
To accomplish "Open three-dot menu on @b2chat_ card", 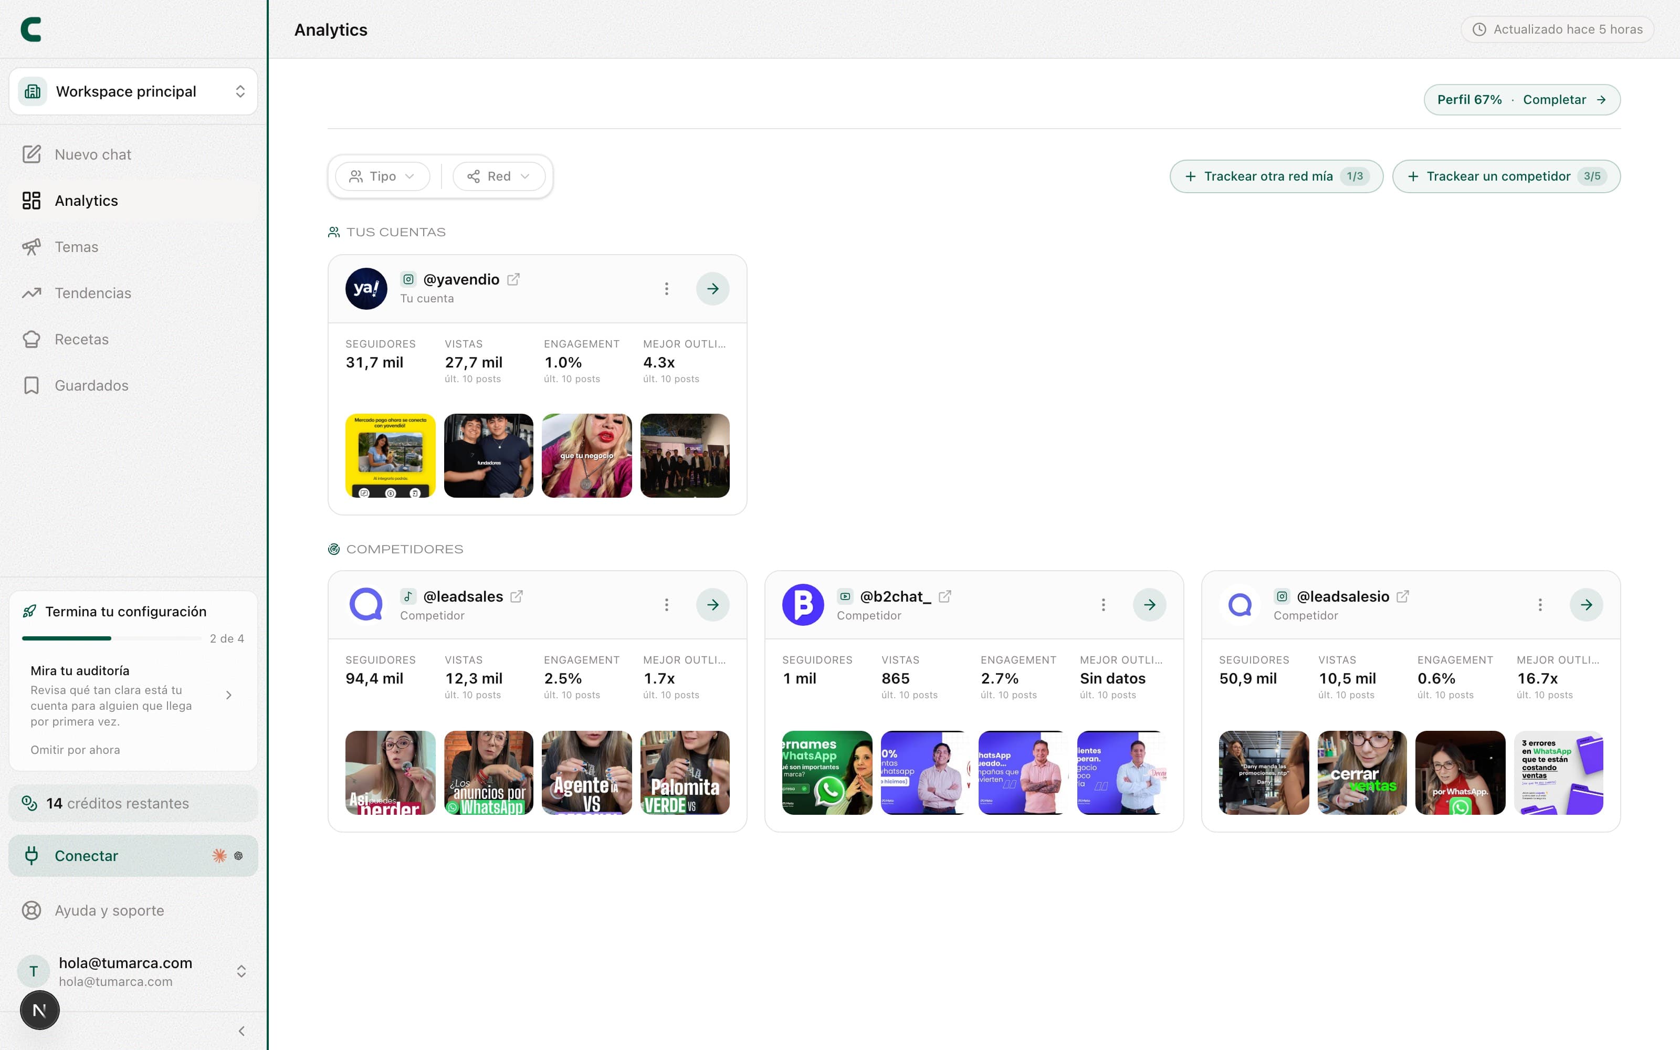I will [x=1103, y=605].
